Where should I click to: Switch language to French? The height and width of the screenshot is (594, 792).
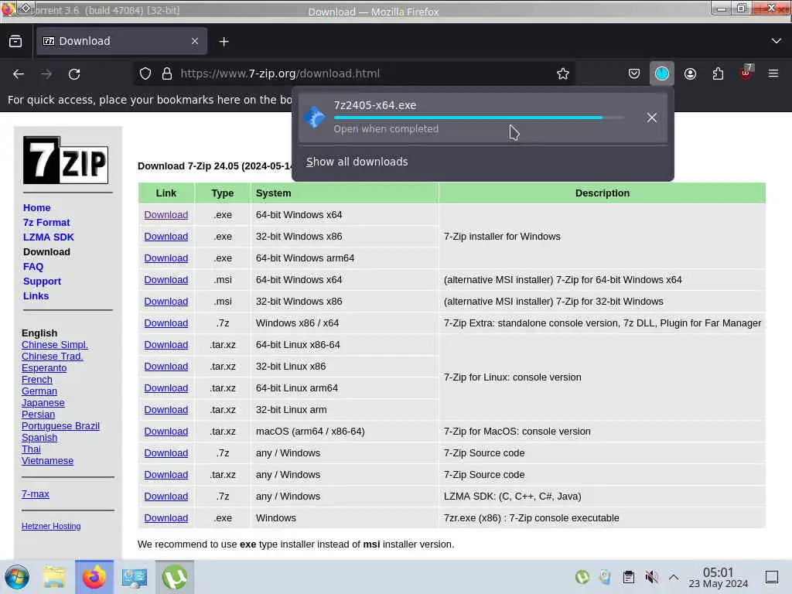(37, 379)
